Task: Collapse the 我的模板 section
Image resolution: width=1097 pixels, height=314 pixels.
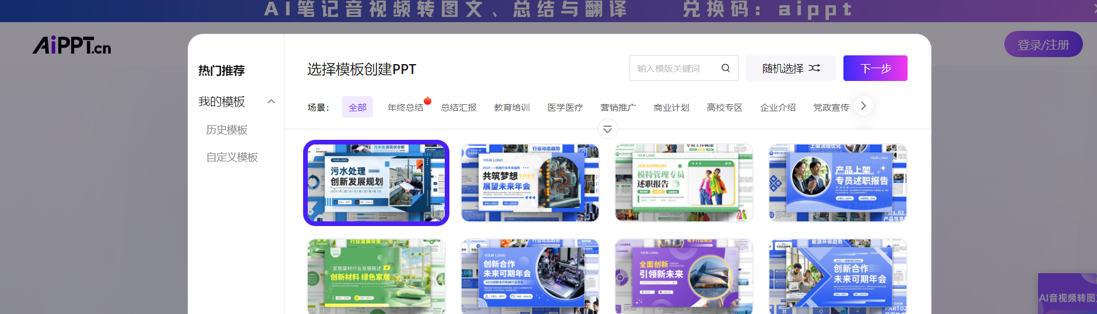Action: coord(271,101)
